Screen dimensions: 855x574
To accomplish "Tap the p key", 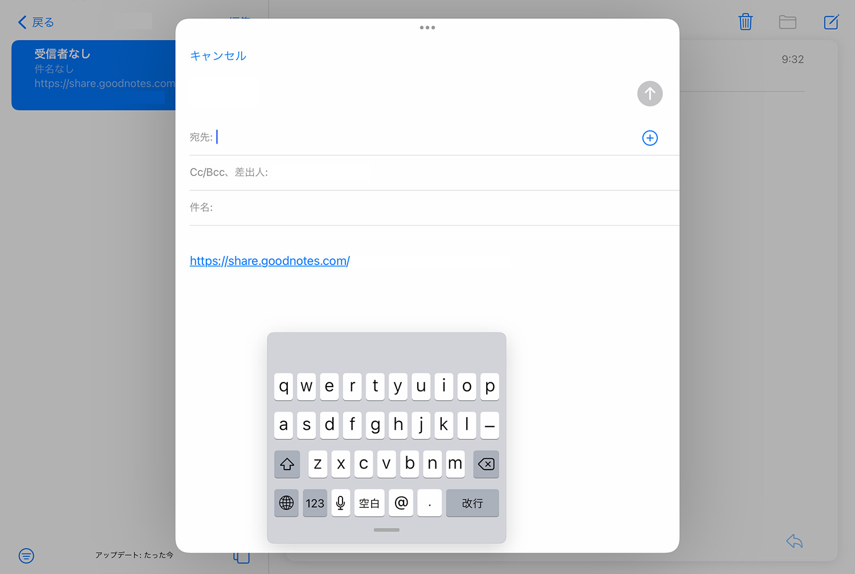I will click(490, 386).
